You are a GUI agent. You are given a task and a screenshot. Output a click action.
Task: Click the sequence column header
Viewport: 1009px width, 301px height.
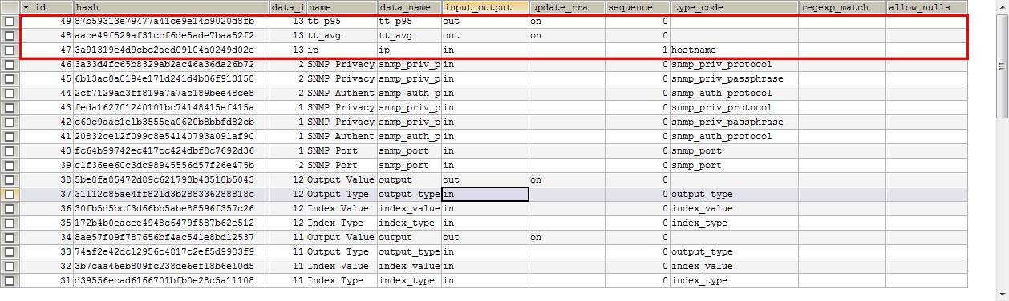click(x=638, y=7)
